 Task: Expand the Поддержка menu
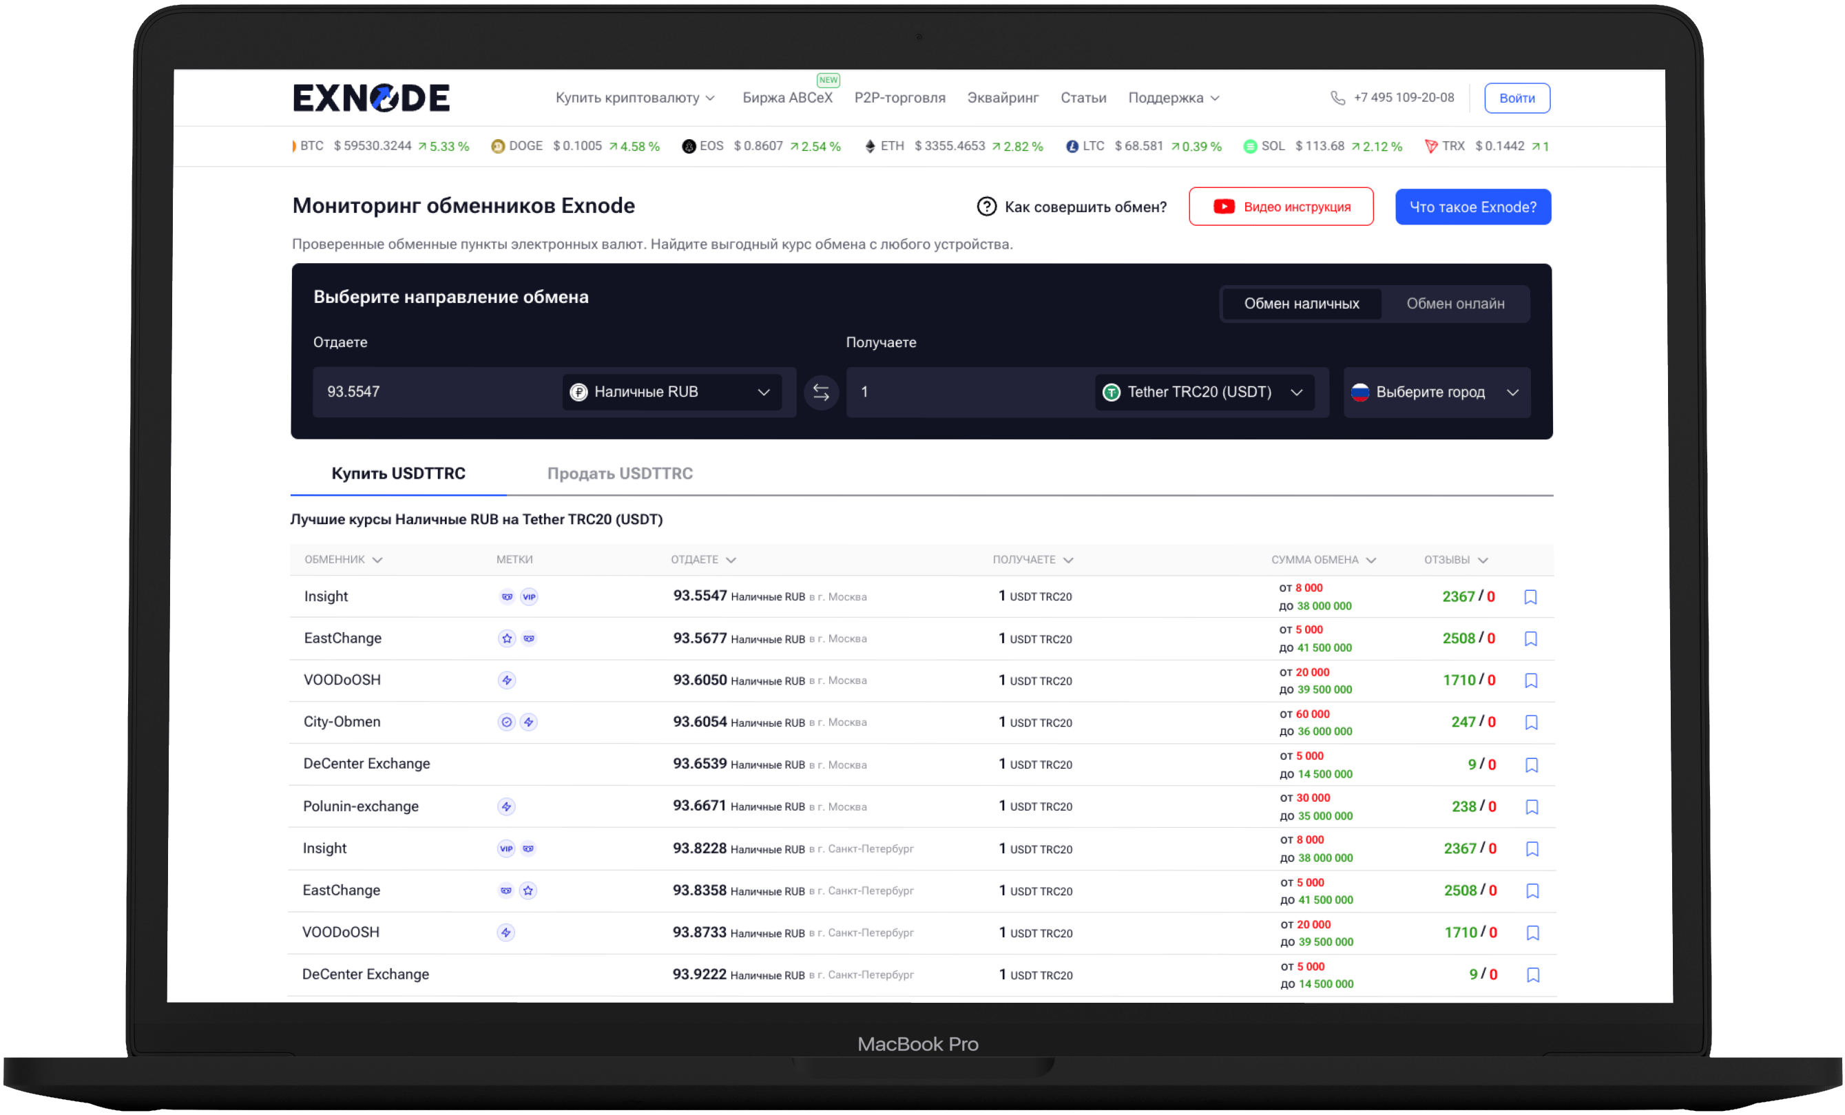pos(1174,98)
